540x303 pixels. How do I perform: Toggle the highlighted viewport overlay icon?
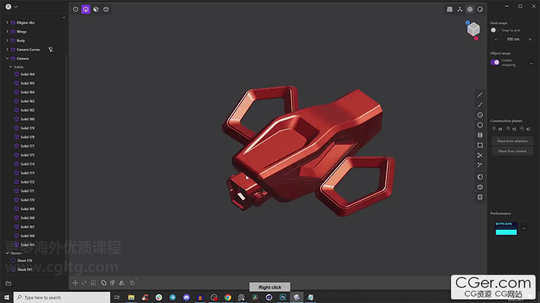click(470, 9)
